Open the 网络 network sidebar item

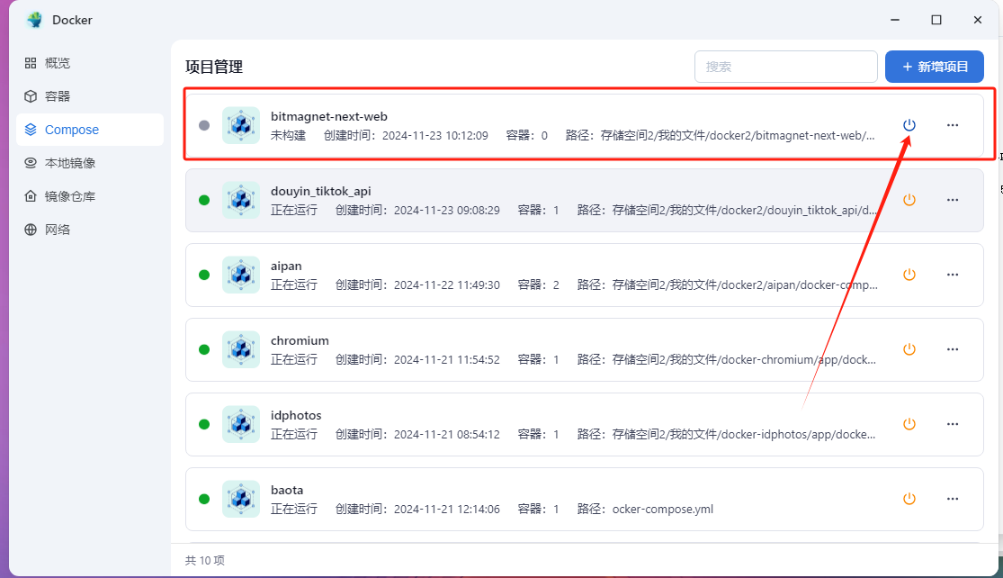click(x=90, y=230)
